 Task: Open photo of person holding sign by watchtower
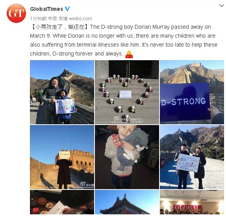[62, 157]
